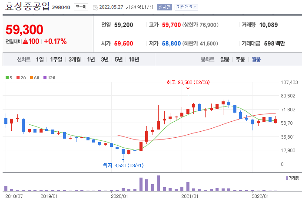Click the +0.17% change percentage
The image size is (302, 201).
point(55,41)
